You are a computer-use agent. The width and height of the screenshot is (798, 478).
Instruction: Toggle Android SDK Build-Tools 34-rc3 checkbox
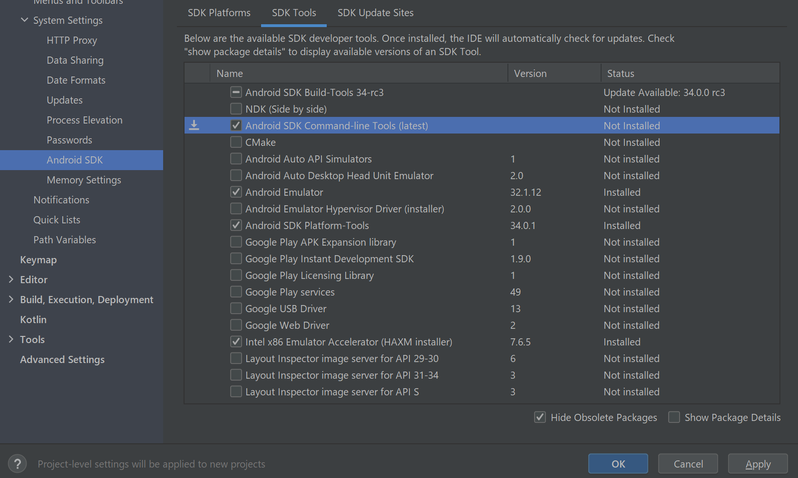point(236,92)
